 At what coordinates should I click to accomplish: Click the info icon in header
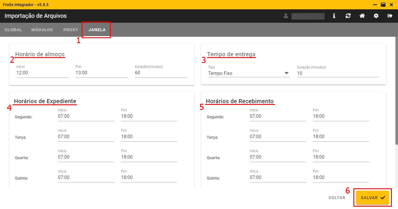pyautogui.click(x=334, y=16)
